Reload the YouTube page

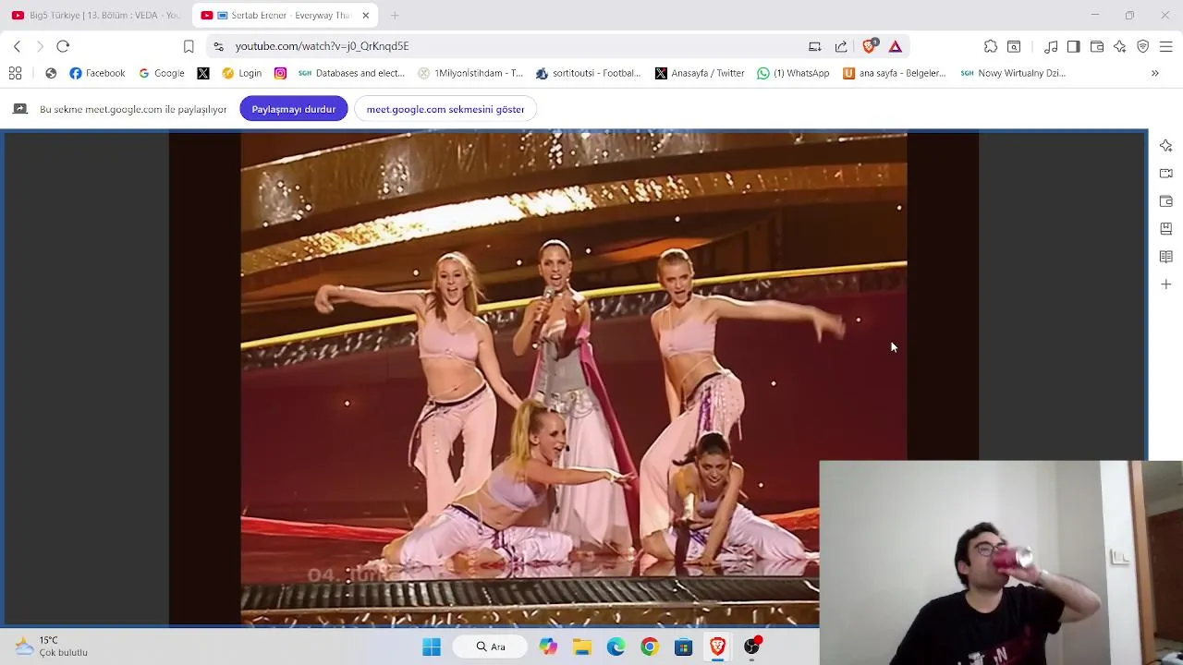pyautogui.click(x=63, y=46)
